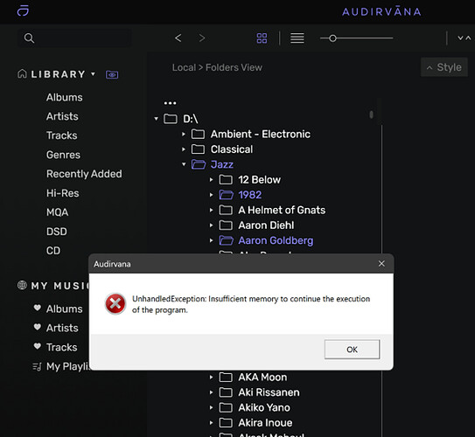Click the search magnifier icon
The image size is (475, 437).
[29, 38]
